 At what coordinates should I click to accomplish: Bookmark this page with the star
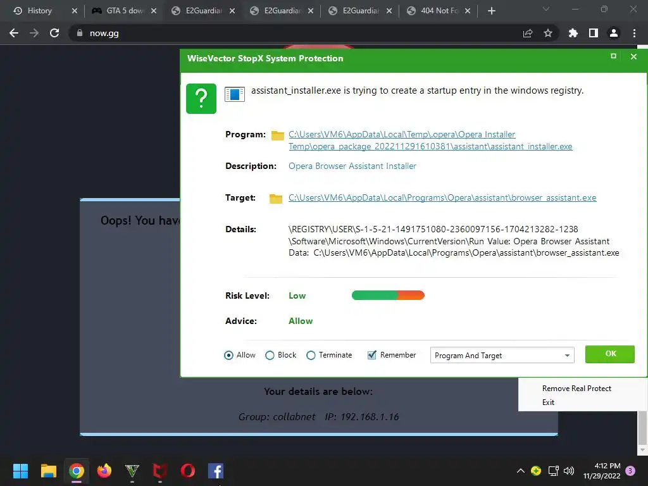point(548,33)
